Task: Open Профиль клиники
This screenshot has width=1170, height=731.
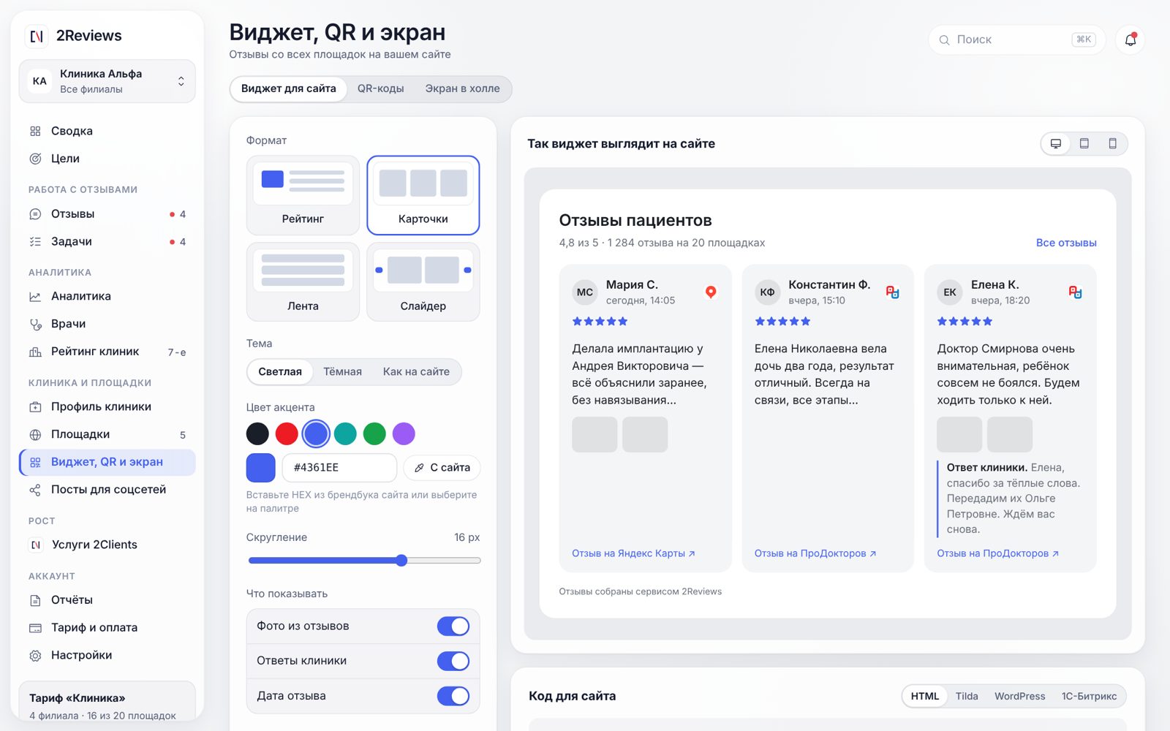Action: pyautogui.click(x=107, y=406)
